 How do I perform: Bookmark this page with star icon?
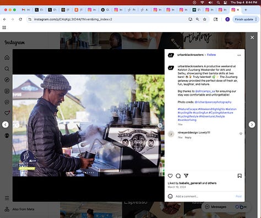pyautogui.click(x=205, y=19)
